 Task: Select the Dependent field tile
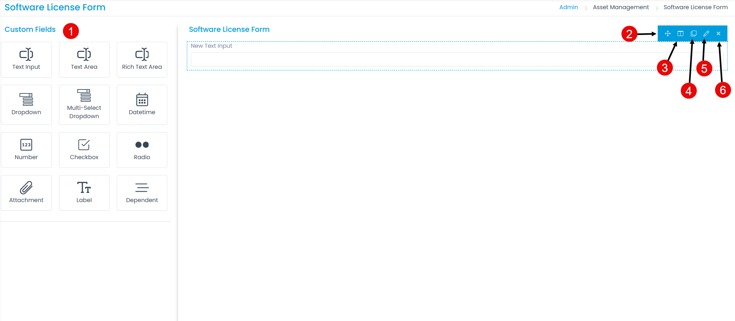[142, 193]
